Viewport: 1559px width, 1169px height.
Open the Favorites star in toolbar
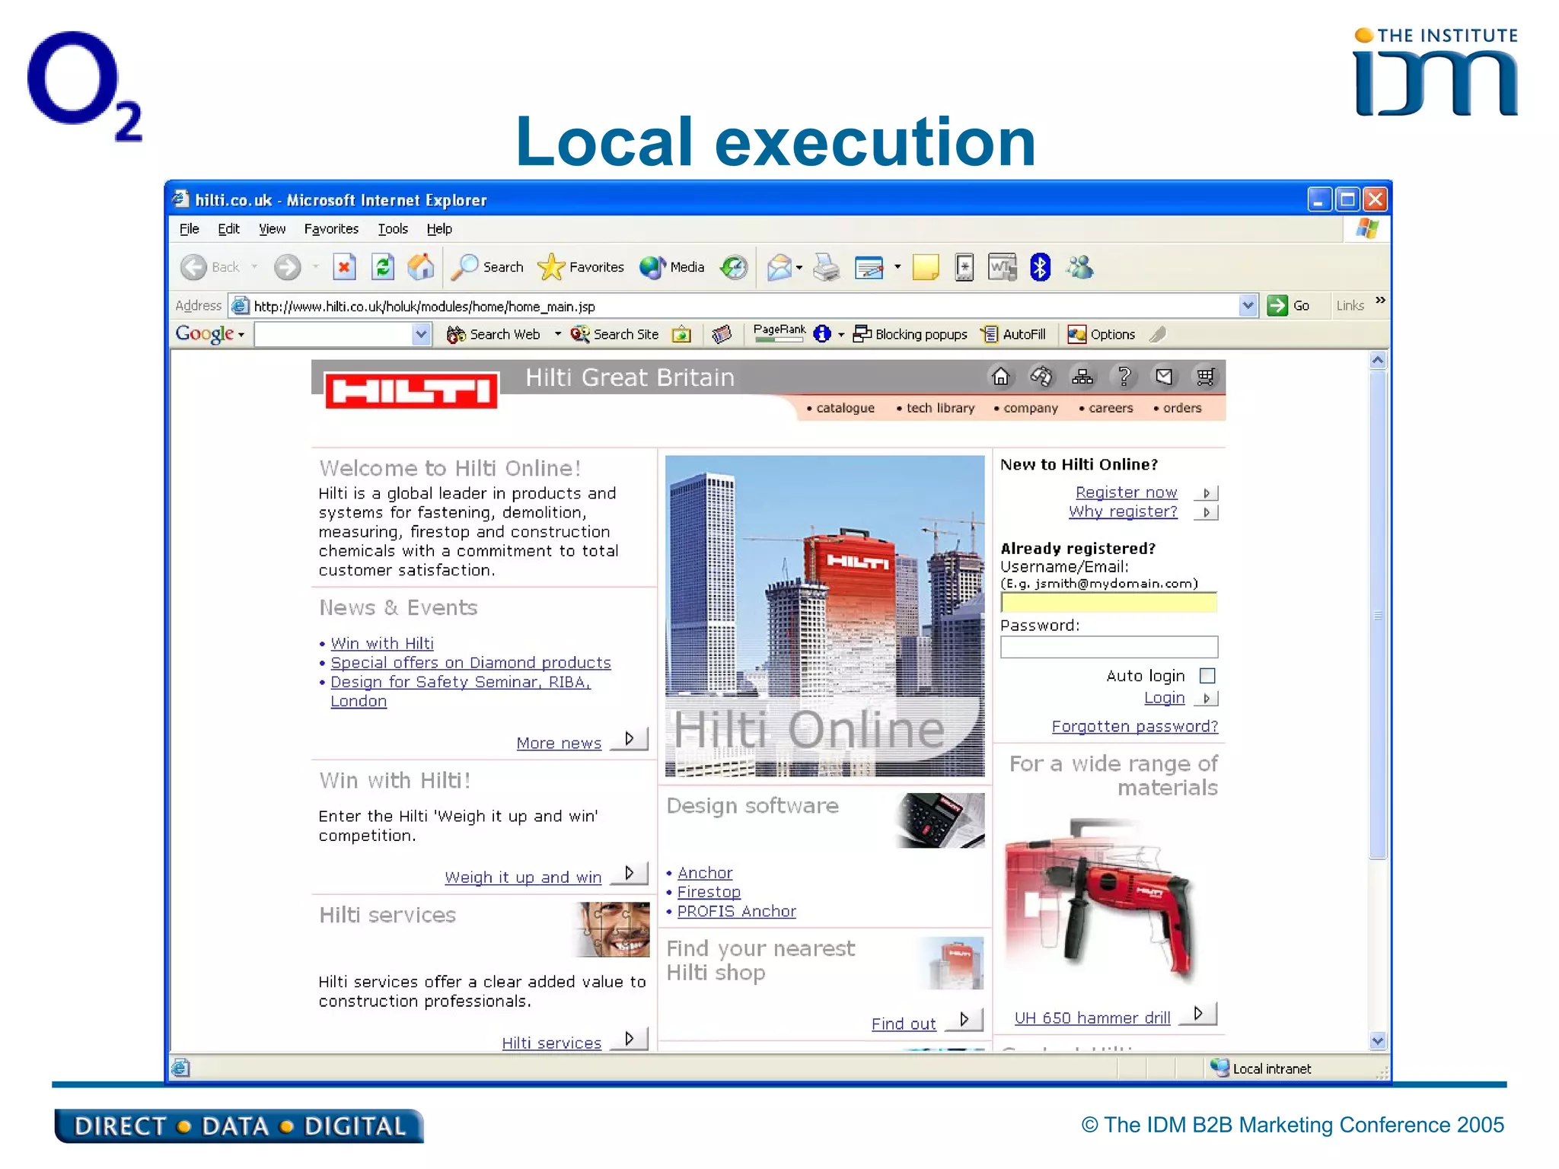(x=581, y=267)
